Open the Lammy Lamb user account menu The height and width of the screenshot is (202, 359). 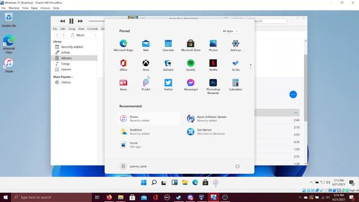pos(134,166)
